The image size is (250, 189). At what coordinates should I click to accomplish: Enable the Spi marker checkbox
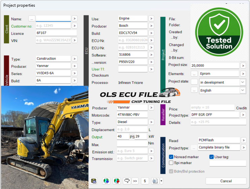[x=171, y=163]
